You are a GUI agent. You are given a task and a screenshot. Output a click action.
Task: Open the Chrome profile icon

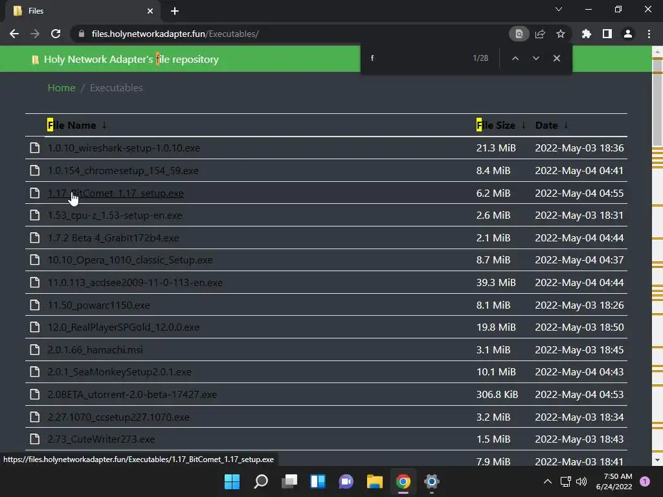coord(628,34)
